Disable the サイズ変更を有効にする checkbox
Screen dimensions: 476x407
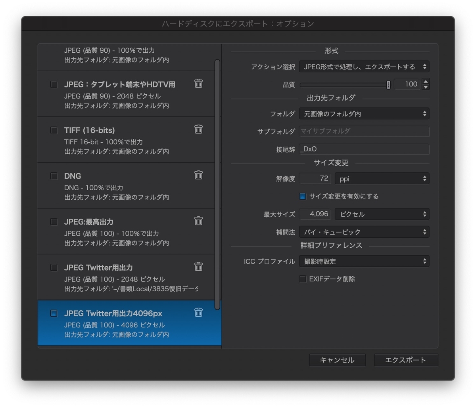pyautogui.click(x=303, y=196)
